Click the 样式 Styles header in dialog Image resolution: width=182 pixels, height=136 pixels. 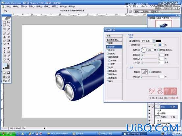[x=114, y=36]
